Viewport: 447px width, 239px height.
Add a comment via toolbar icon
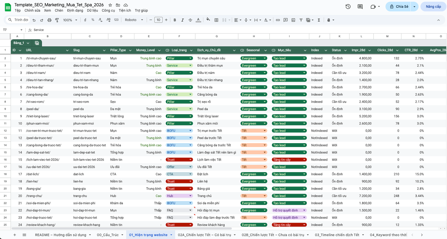(286, 20)
